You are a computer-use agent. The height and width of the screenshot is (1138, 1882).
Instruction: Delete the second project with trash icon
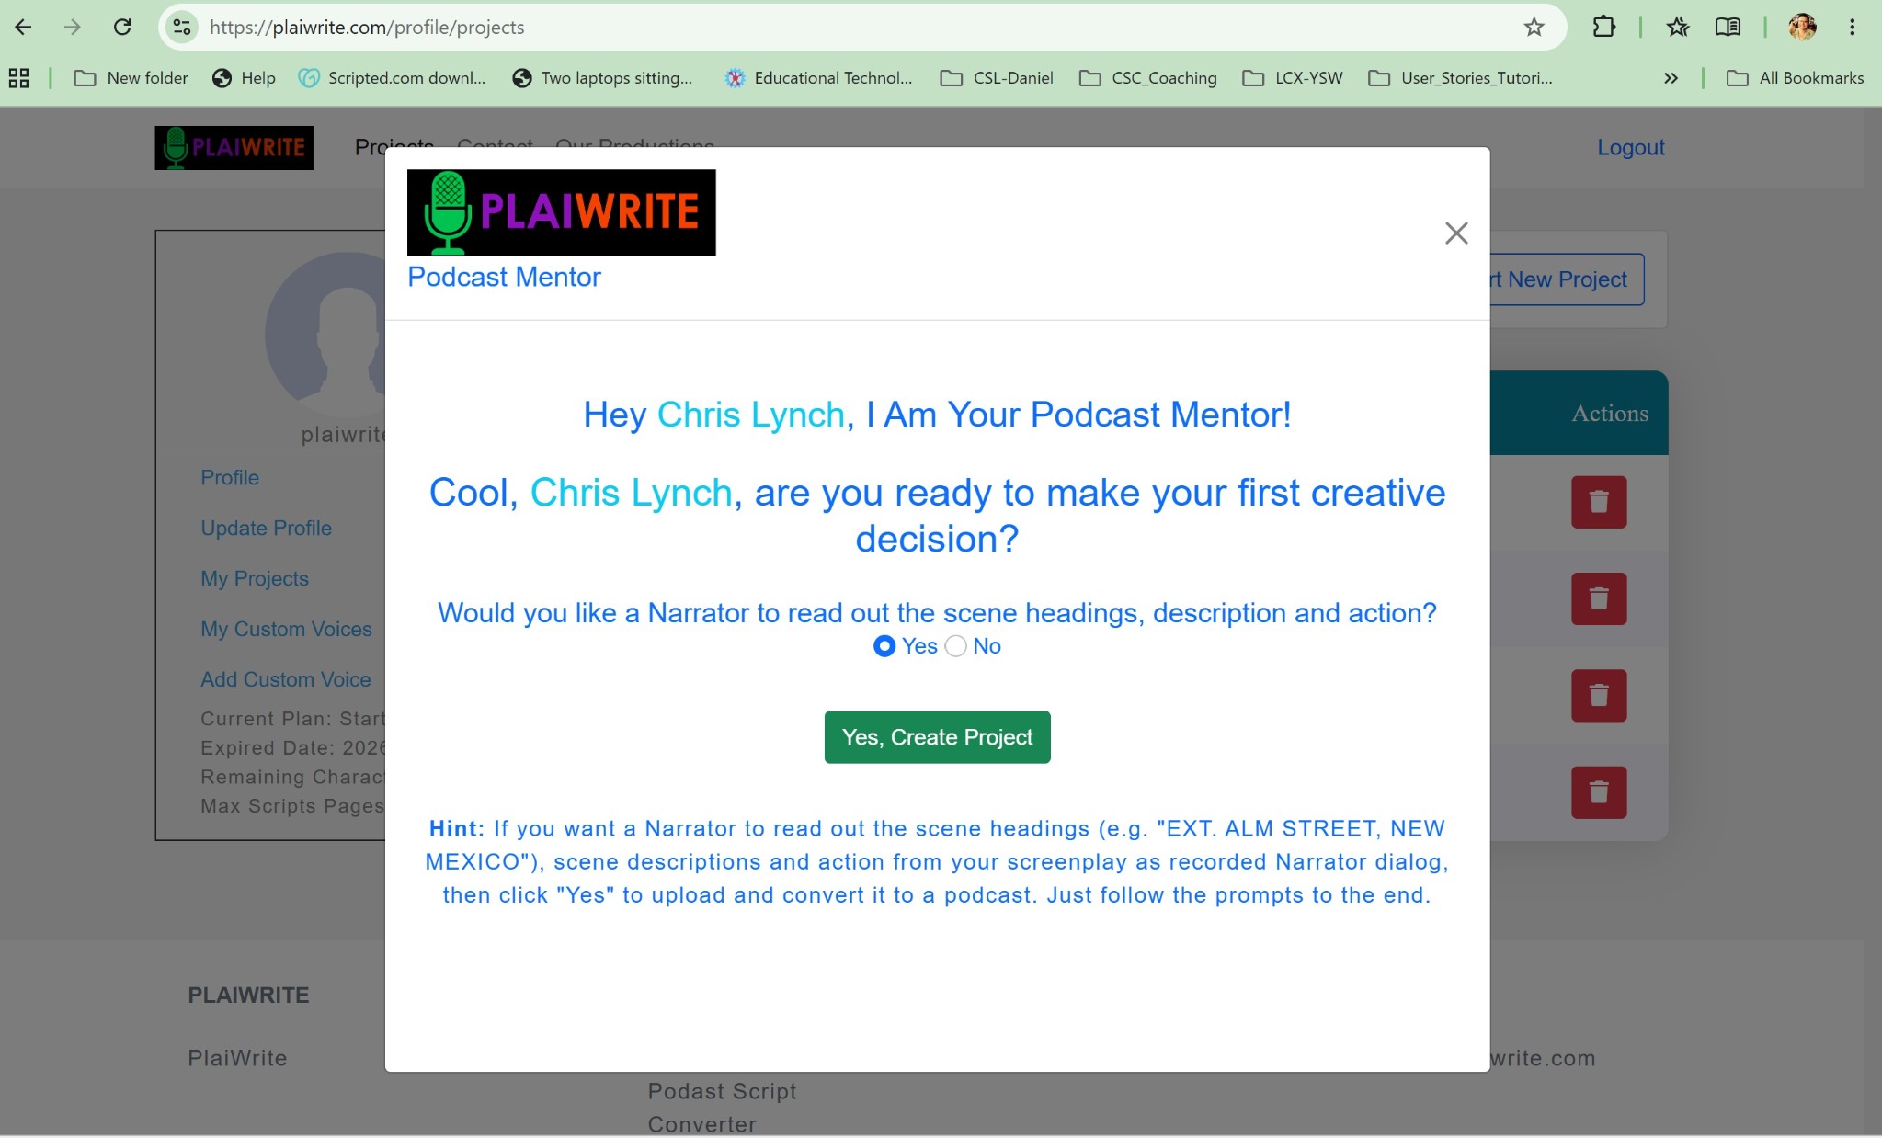(1599, 598)
